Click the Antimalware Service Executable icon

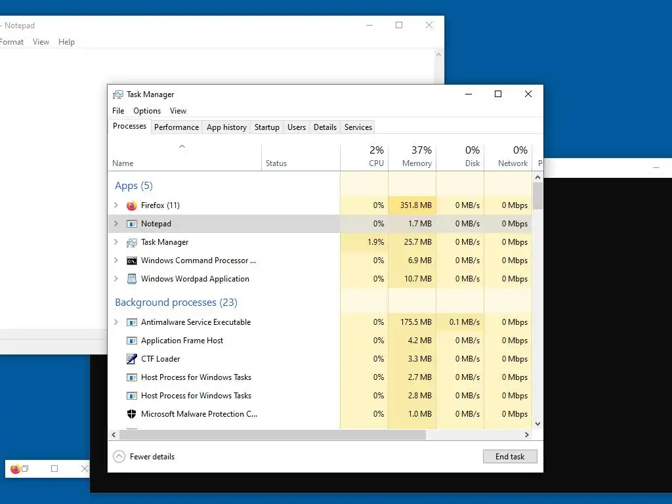[131, 322]
